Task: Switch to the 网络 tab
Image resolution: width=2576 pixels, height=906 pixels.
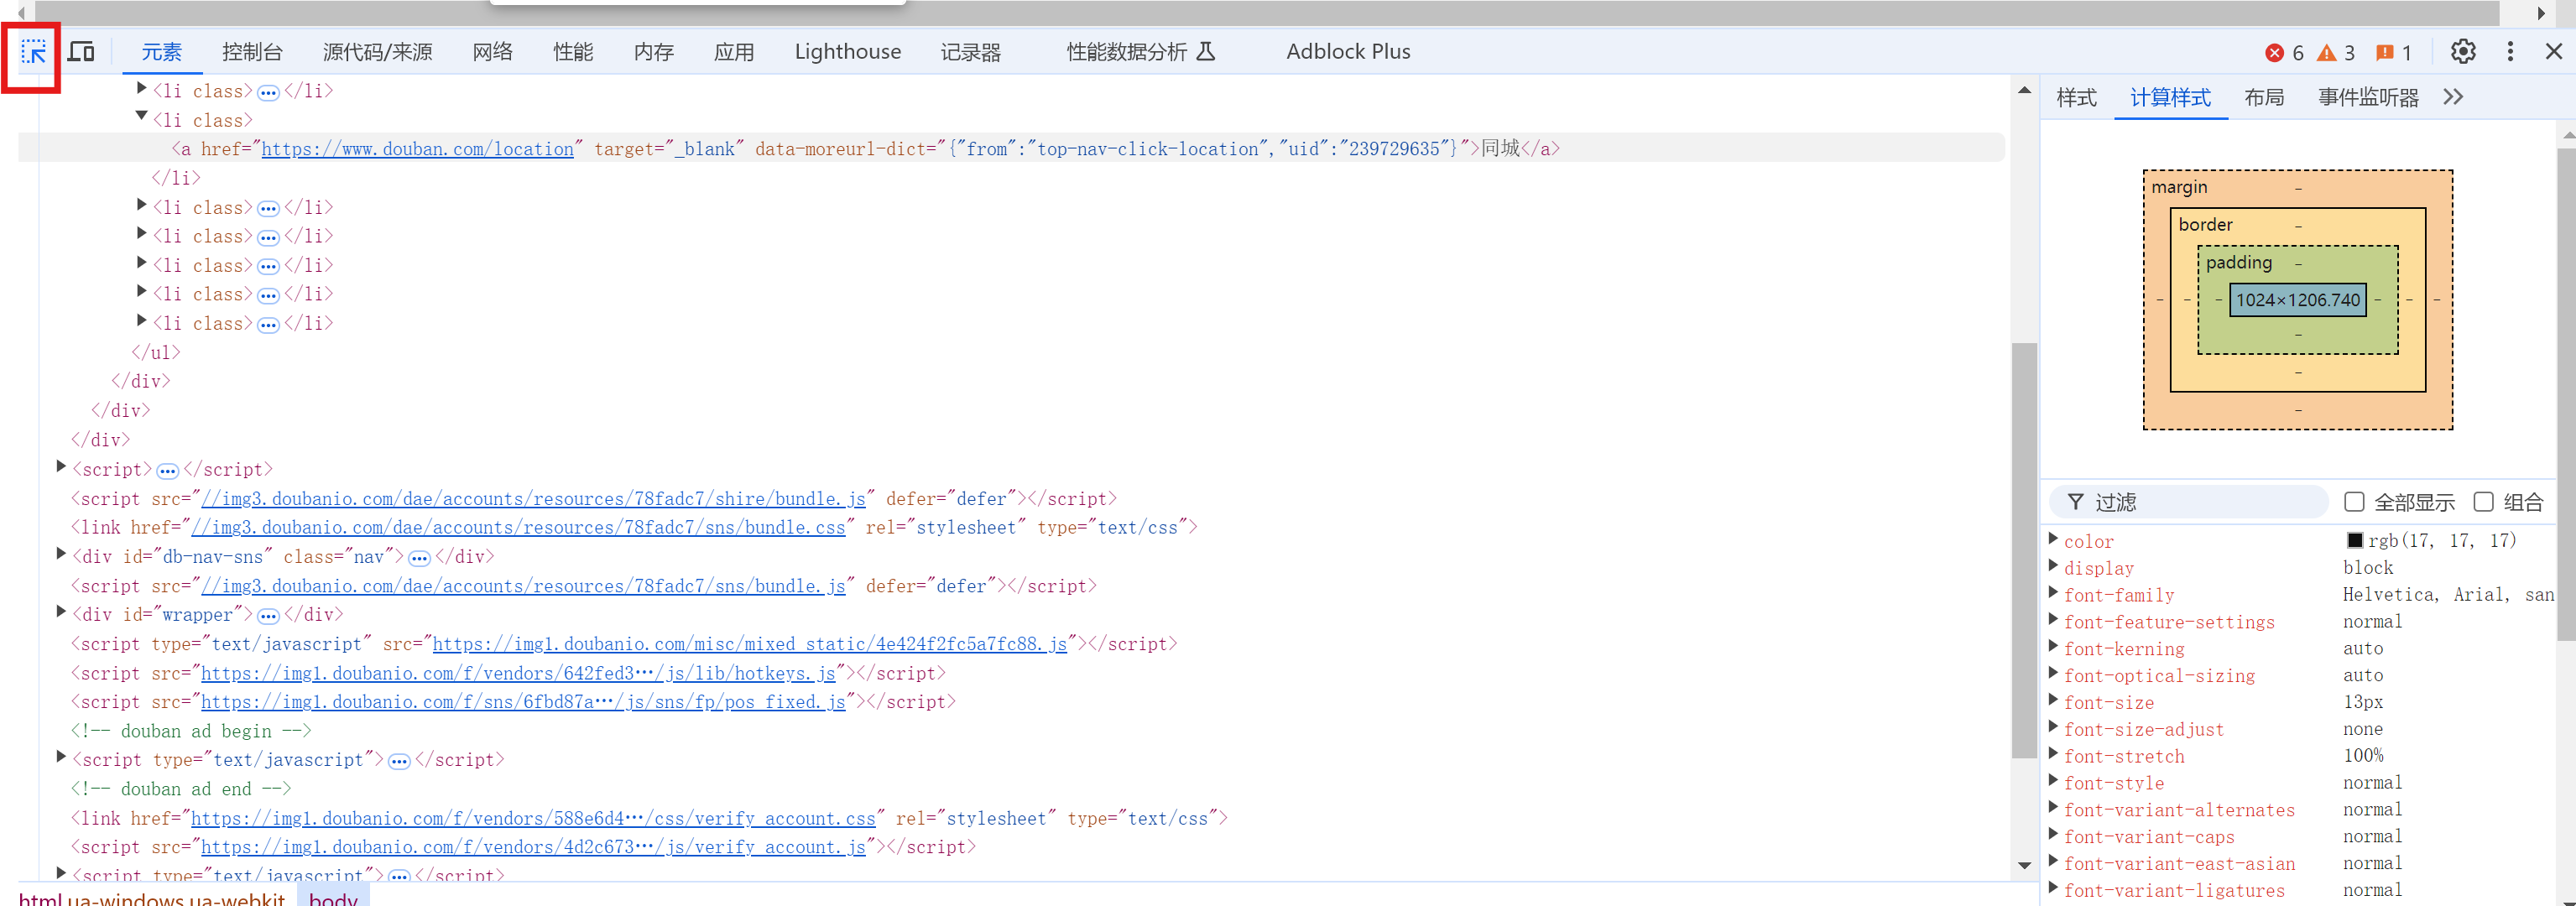Action: coord(492,52)
